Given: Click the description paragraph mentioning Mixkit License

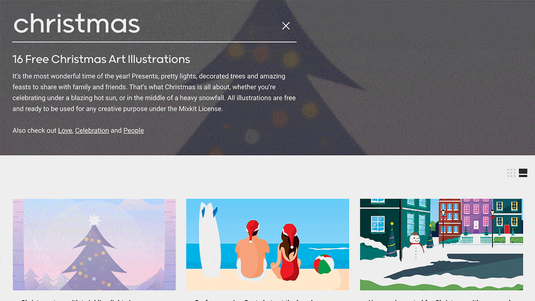Looking at the screenshot, I should 154,92.
